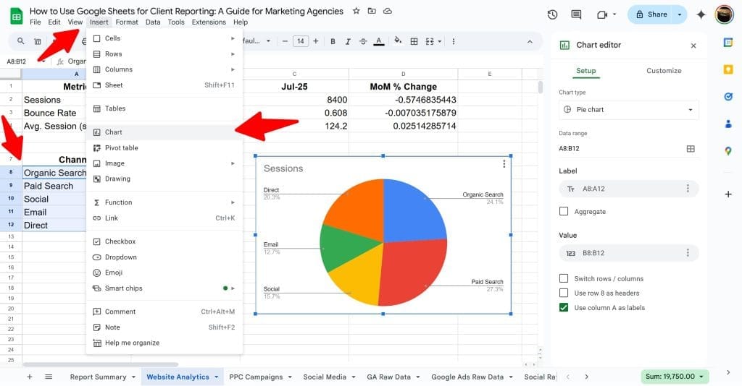Image resolution: width=742 pixels, height=386 pixels.
Task: Uncheck Use column A as labels
Action: [x=564, y=308]
